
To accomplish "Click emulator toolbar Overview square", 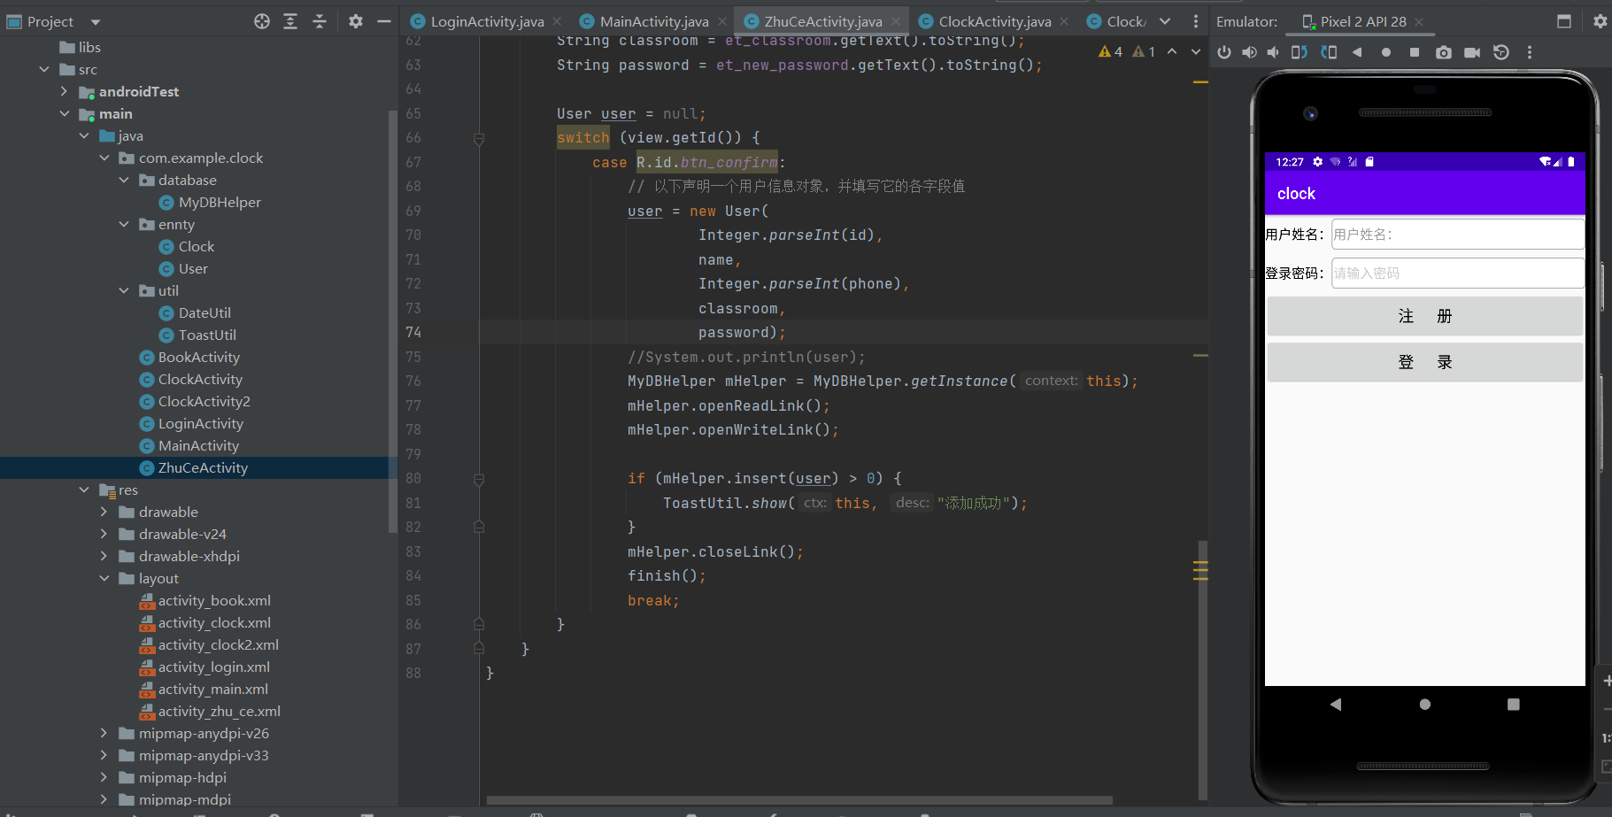I will (1415, 52).
